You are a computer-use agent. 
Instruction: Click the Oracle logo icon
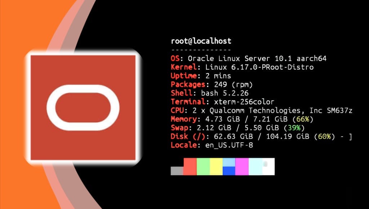[83, 107]
